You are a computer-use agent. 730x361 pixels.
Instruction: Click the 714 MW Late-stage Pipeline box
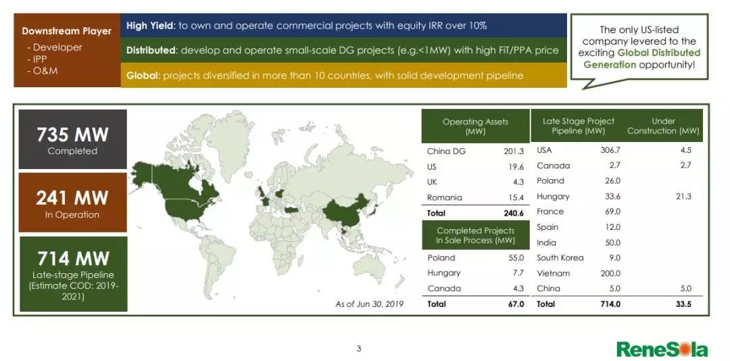pos(73,274)
